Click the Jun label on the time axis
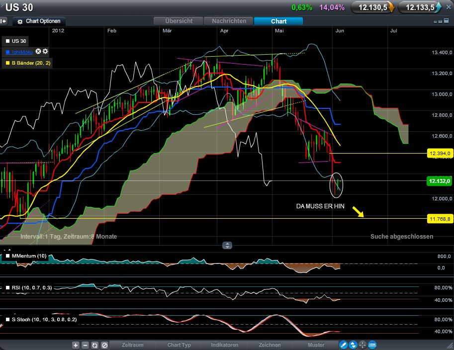 (x=340, y=31)
